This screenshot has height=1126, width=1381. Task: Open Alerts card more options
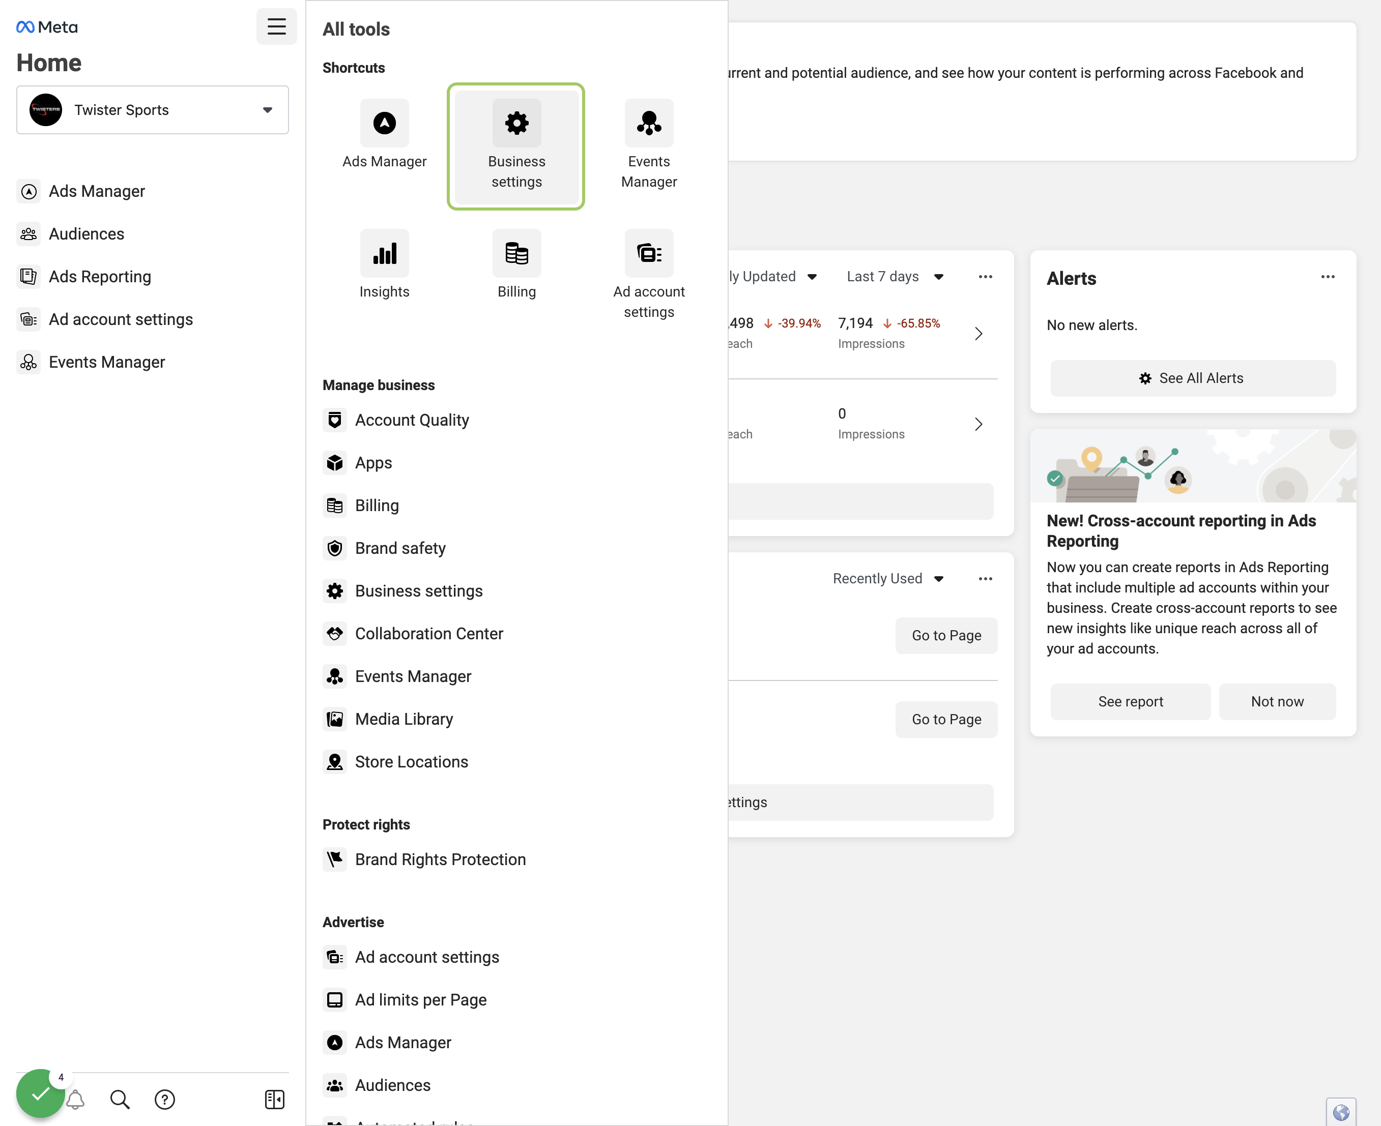[1328, 277]
